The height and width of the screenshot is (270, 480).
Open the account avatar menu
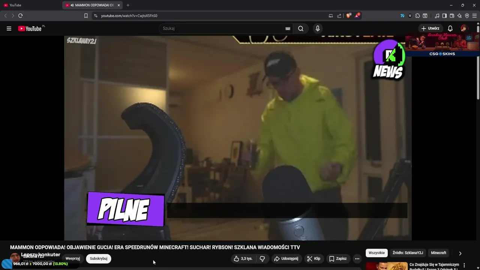[x=464, y=28]
